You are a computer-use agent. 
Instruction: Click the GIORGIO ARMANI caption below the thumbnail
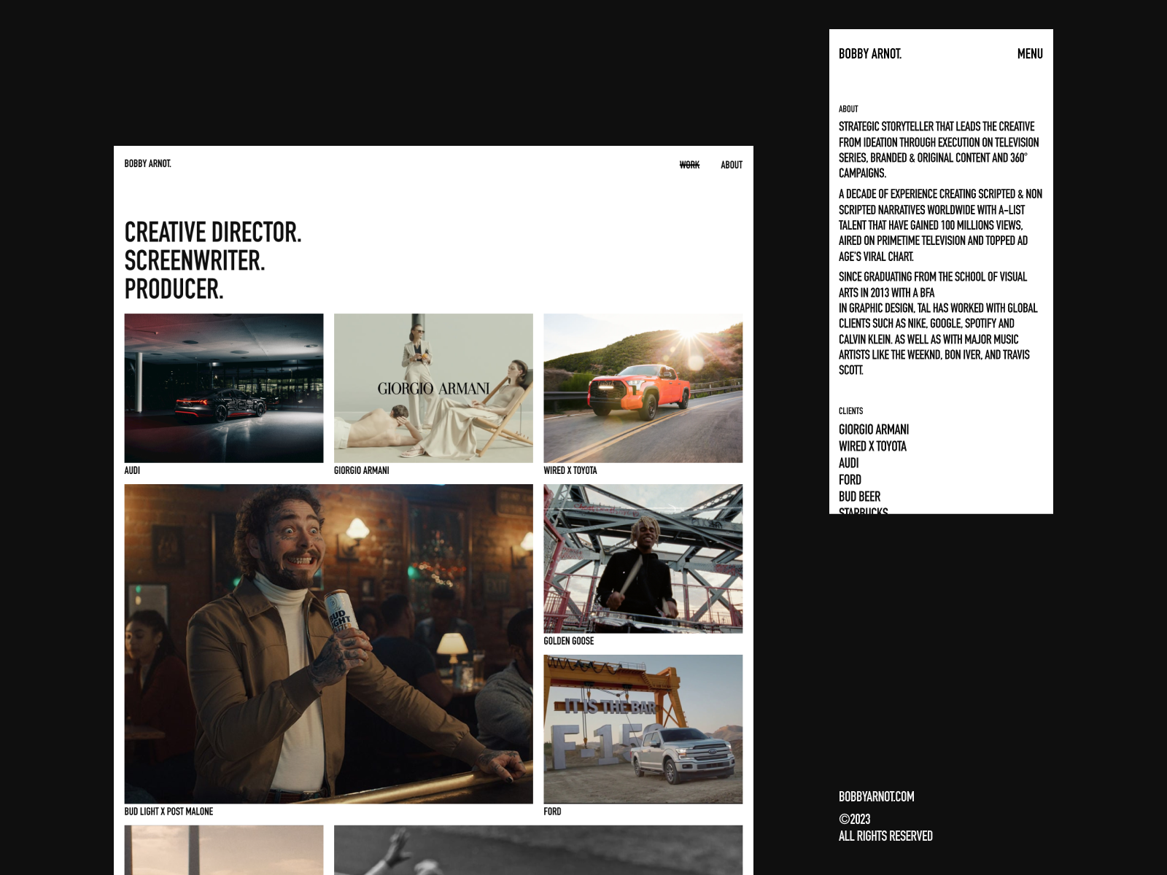click(x=362, y=470)
